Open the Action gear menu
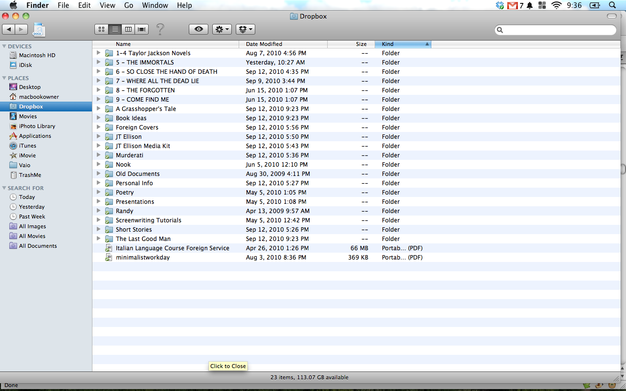626x391 pixels. pyautogui.click(x=222, y=29)
